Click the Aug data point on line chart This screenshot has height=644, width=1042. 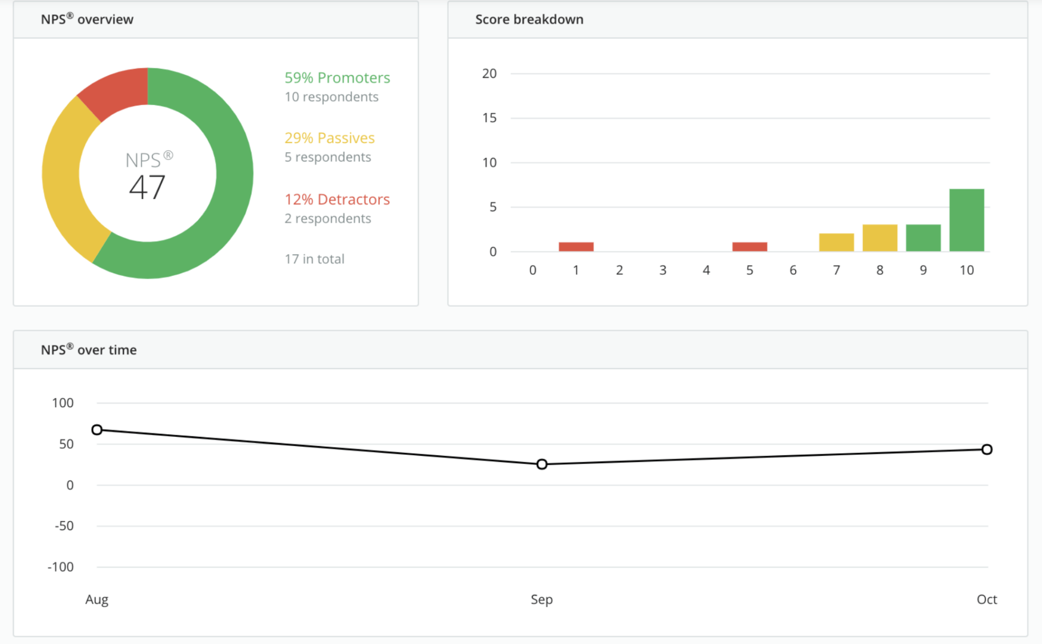[x=97, y=429]
